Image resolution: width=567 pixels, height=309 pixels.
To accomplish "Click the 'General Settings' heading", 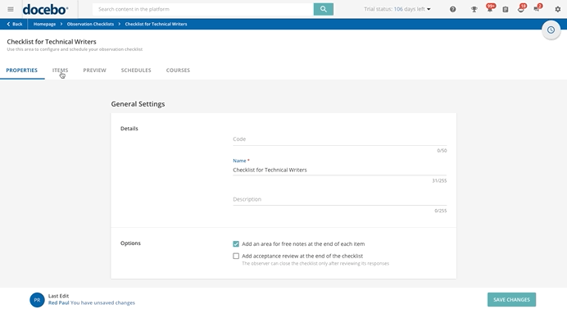I will coord(138,104).
